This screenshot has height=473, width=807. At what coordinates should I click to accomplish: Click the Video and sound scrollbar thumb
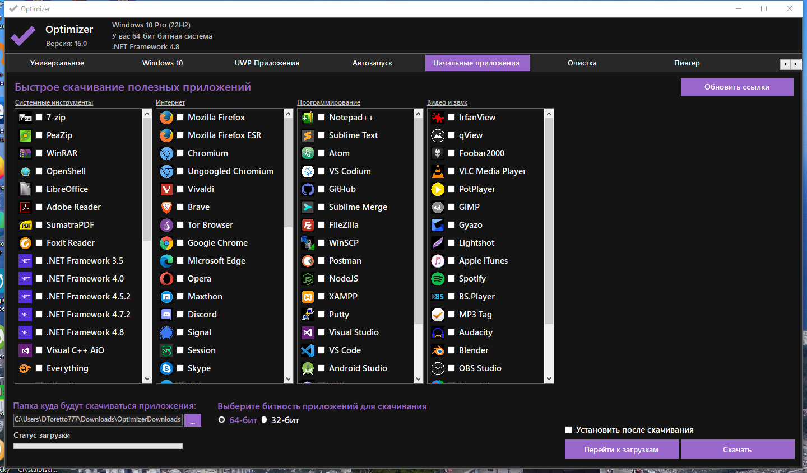[x=549, y=221]
